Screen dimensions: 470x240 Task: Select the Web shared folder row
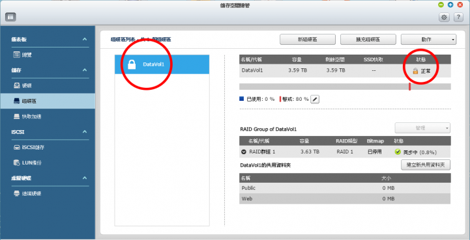click(345, 199)
